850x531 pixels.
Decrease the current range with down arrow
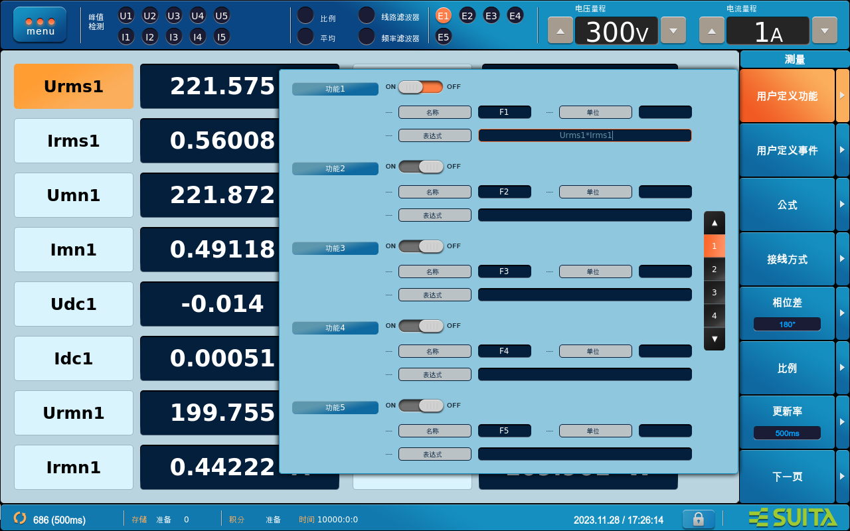(x=825, y=31)
